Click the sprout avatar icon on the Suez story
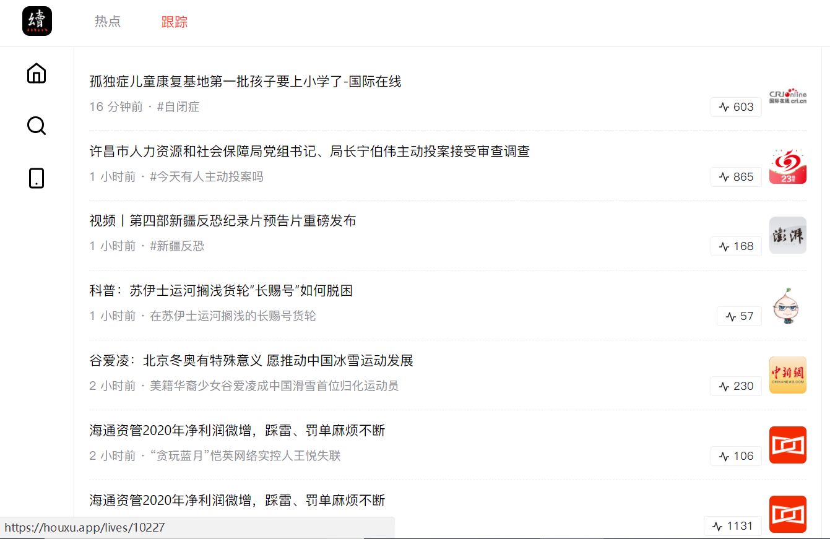Screen dimensions: 830x539 point(787,305)
